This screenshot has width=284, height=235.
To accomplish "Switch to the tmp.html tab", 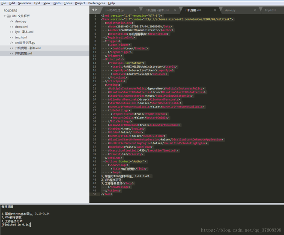I will pyautogui.click(x=270, y=10).
